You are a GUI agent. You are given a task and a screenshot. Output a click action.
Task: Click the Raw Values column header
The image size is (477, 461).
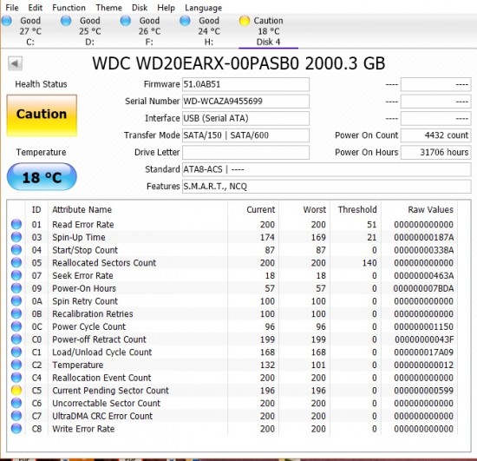[430, 209]
